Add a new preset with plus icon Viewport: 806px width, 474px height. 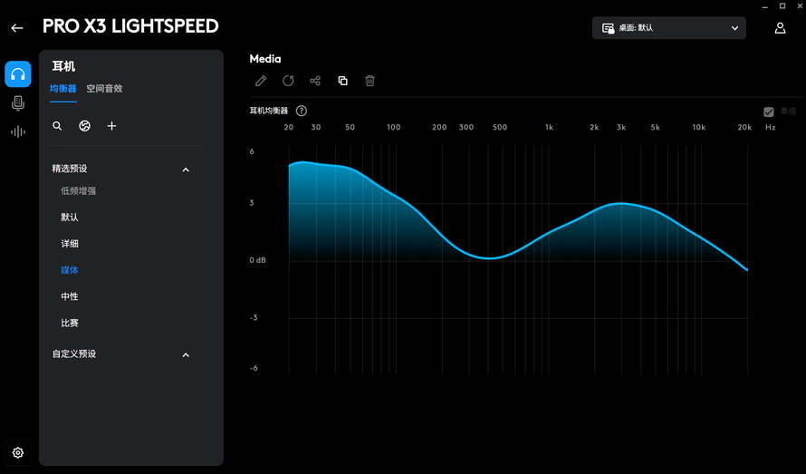tap(111, 126)
